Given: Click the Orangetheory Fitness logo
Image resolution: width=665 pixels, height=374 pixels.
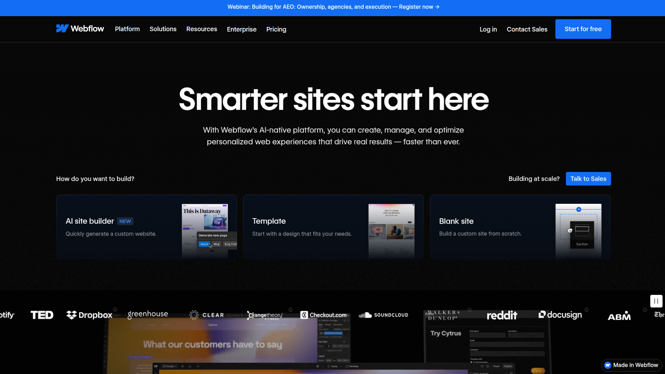Looking at the screenshot, I should tap(265, 316).
